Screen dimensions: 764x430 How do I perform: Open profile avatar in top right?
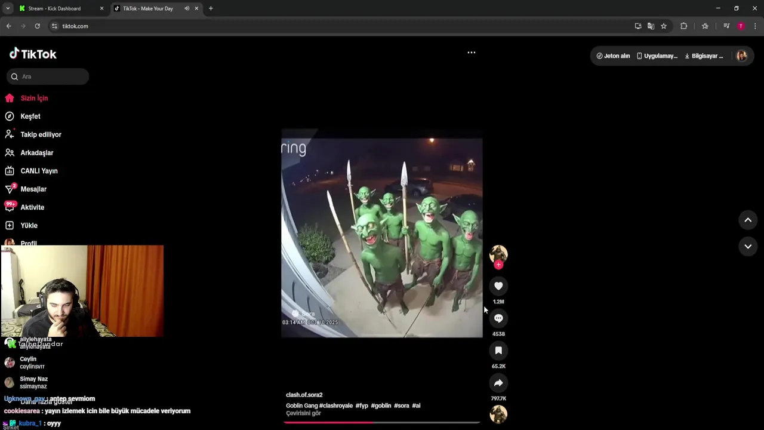[x=742, y=56]
